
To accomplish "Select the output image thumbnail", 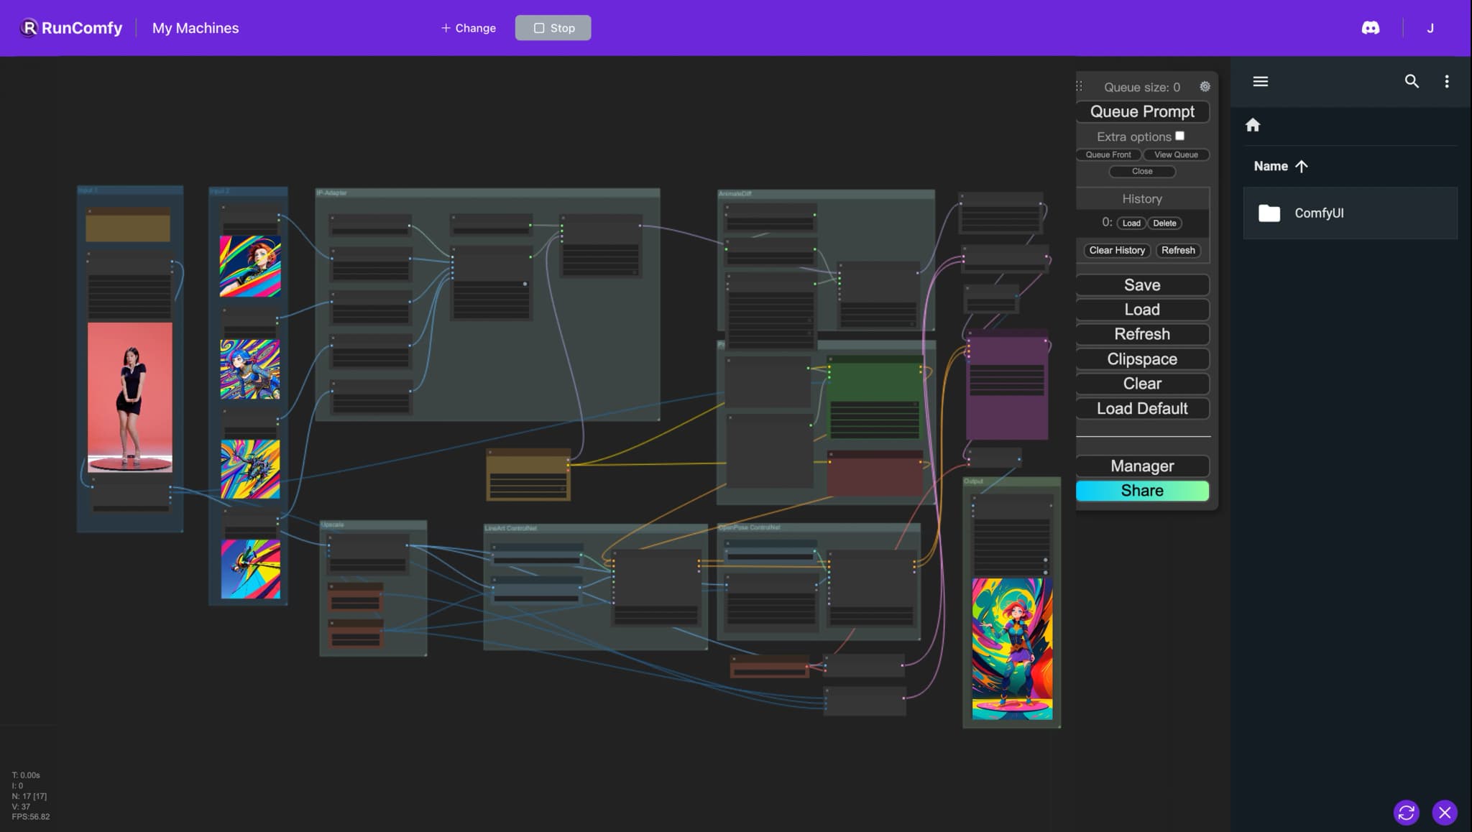I will pyautogui.click(x=1012, y=649).
